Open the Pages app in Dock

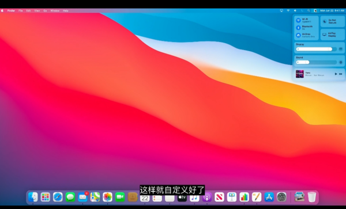pyautogui.click(x=257, y=197)
